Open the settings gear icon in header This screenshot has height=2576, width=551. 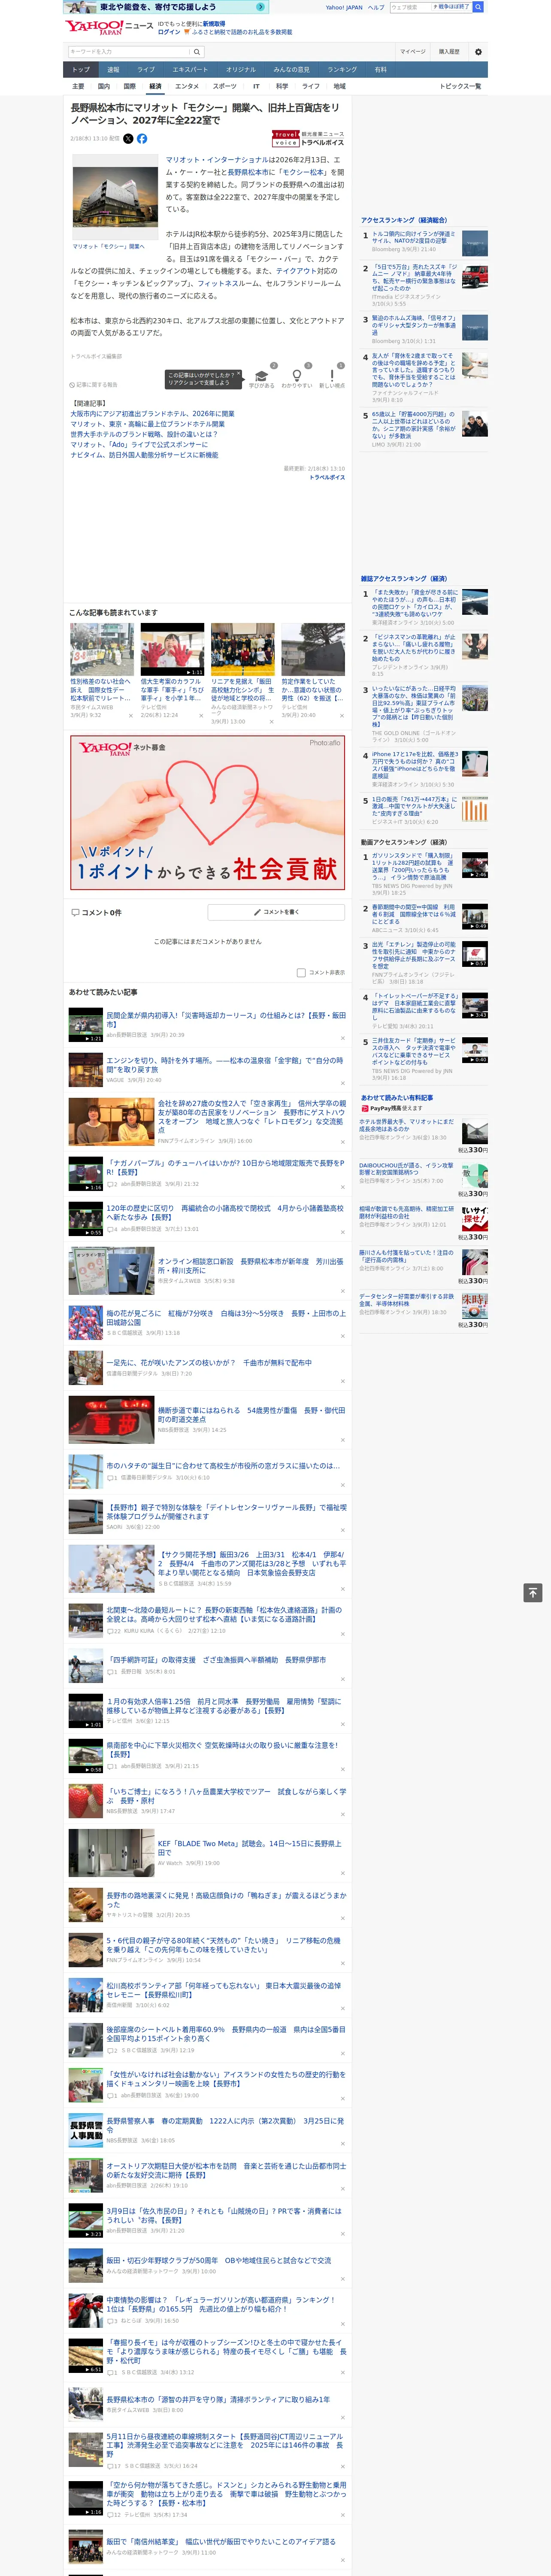pyautogui.click(x=477, y=51)
